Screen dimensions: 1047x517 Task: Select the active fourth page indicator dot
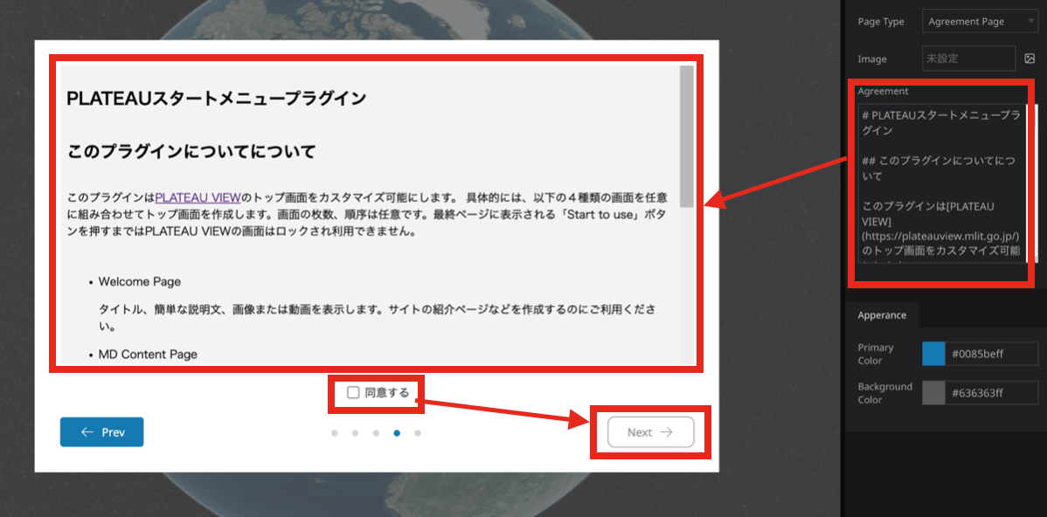[397, 433]
